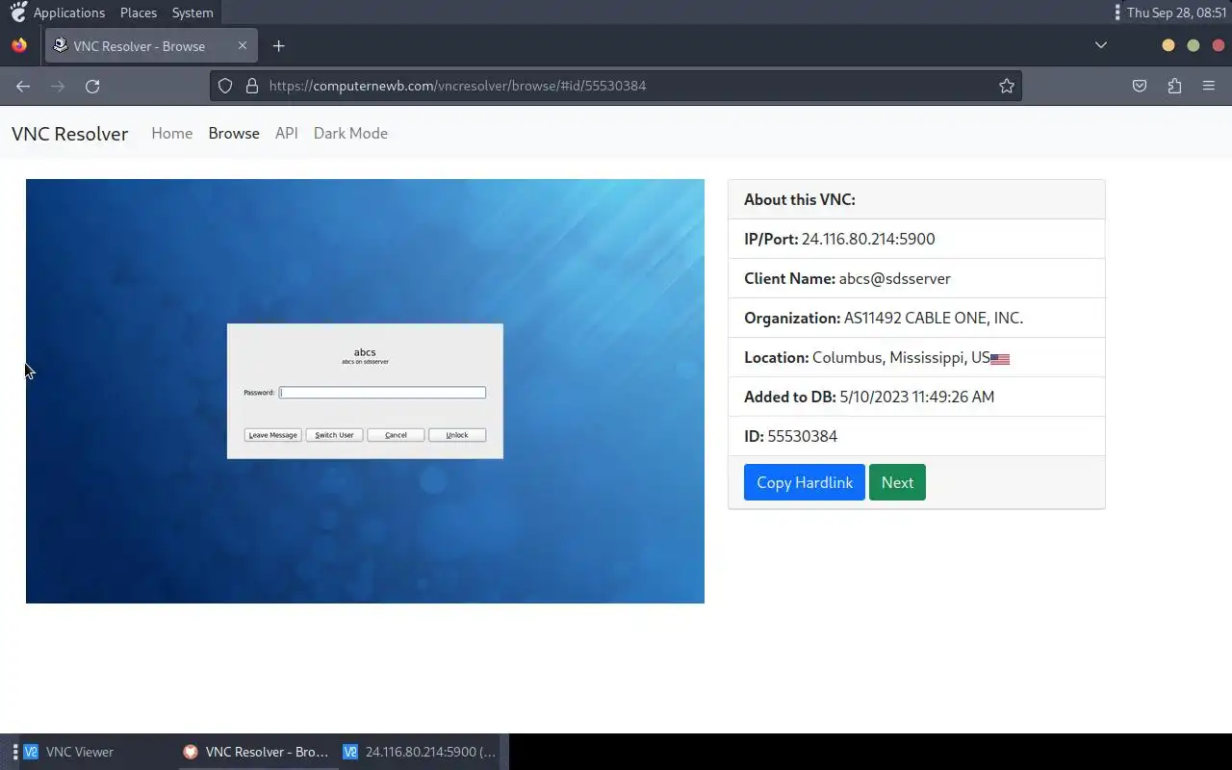The height and width of the screenshot is (770, 1232).
Task: Click the green maximize window button
Action: pos(1193,45)
